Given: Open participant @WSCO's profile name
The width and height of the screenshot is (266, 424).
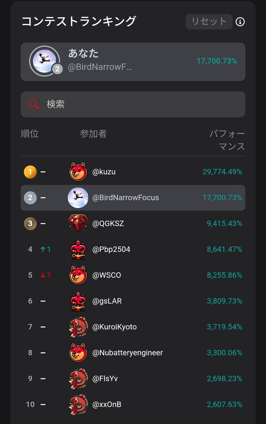Looking at the screenshot, I should (107, 275).
